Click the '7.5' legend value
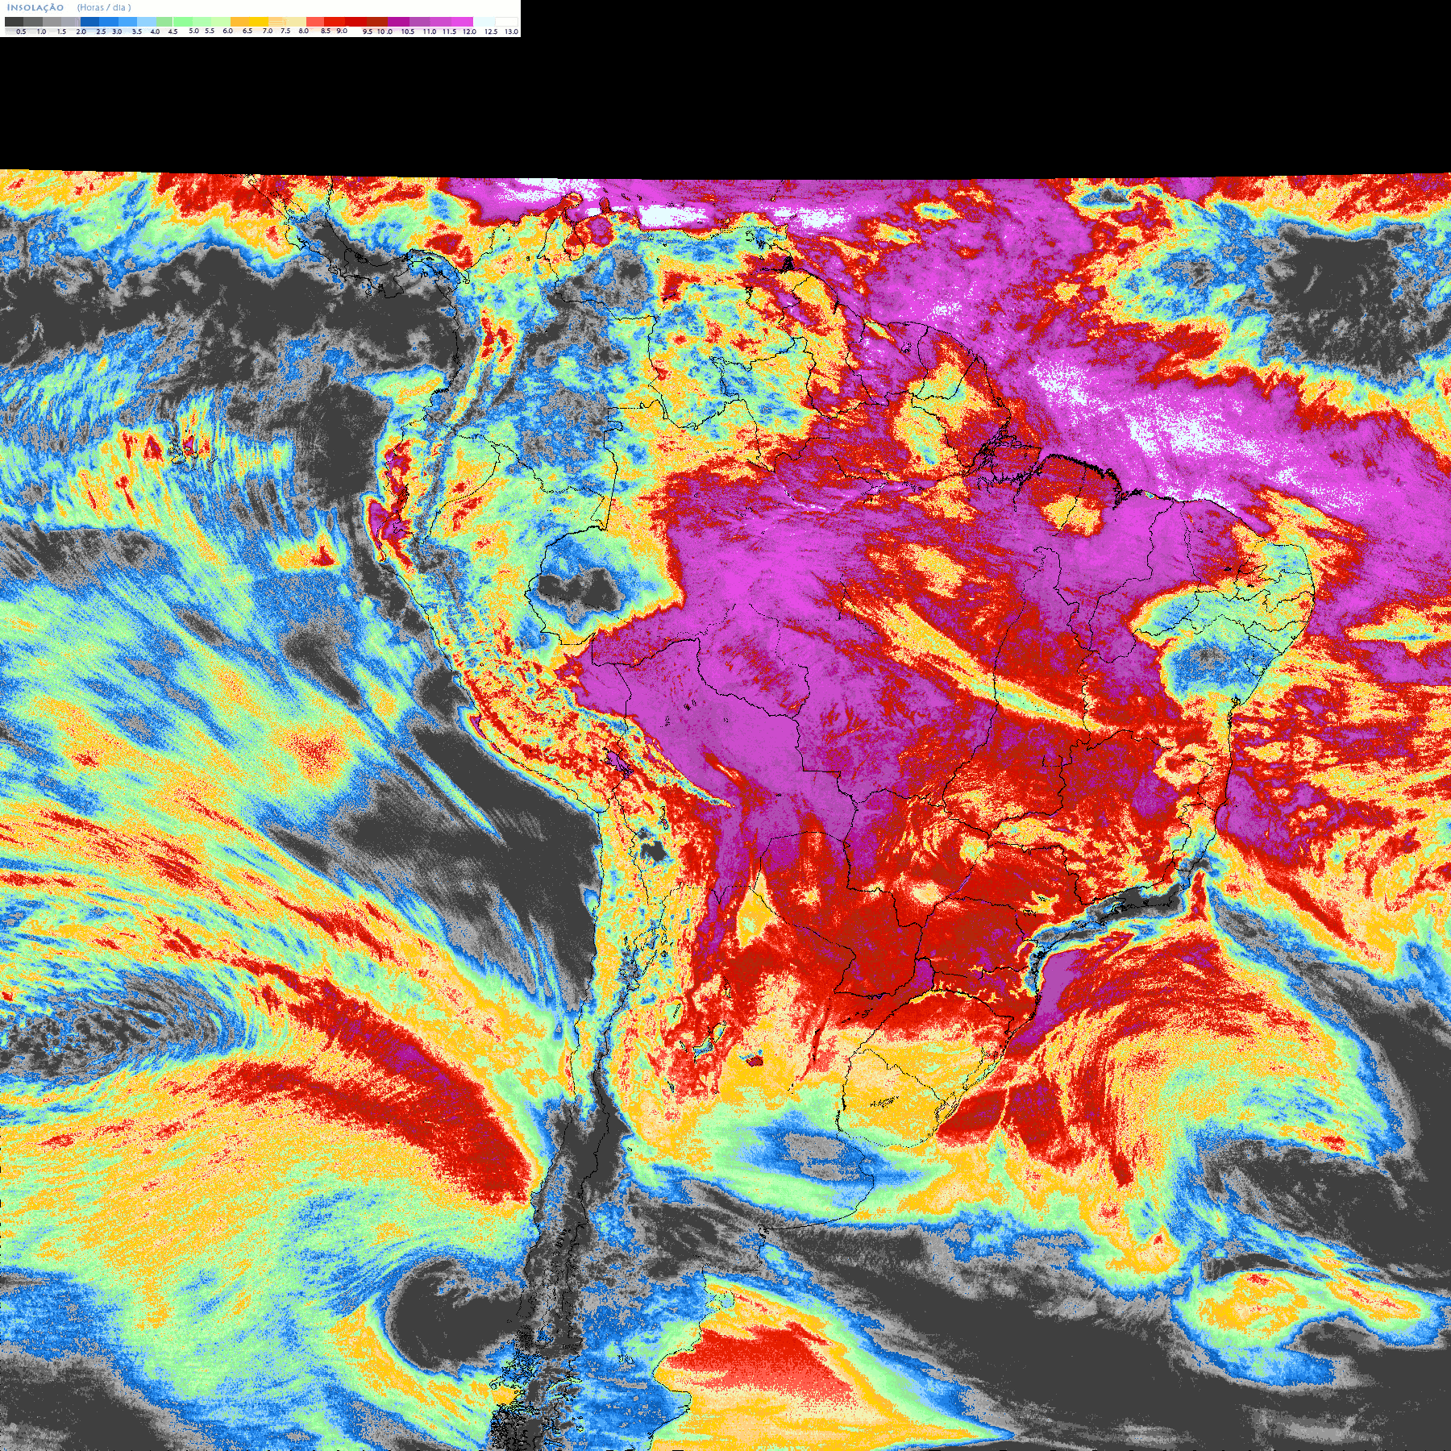Viewport: 1451px width, 1451px height. coord(285,31)
